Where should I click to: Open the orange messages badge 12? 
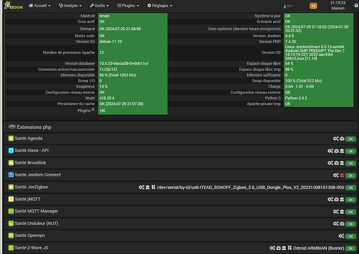313,6
